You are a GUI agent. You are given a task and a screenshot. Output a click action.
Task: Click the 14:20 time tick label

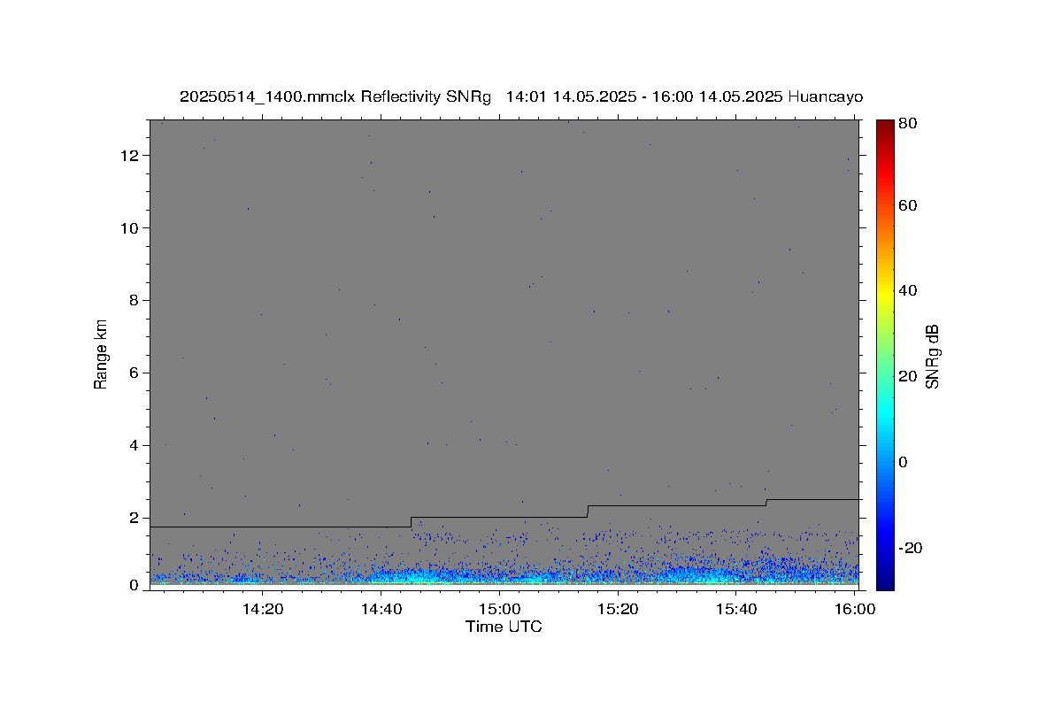[263, 609]
